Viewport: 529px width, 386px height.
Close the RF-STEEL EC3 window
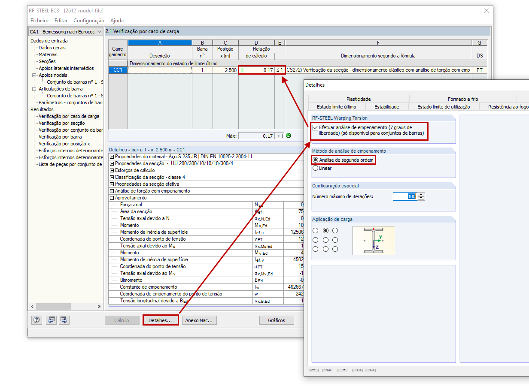pos(486,11)
